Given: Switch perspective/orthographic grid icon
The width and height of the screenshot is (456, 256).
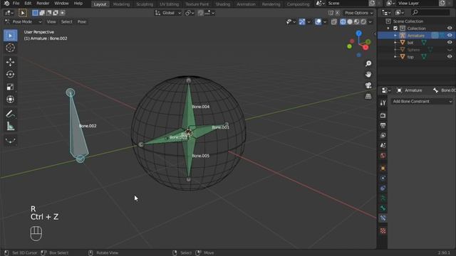Looking at the screenshot, I should point(368,96).
